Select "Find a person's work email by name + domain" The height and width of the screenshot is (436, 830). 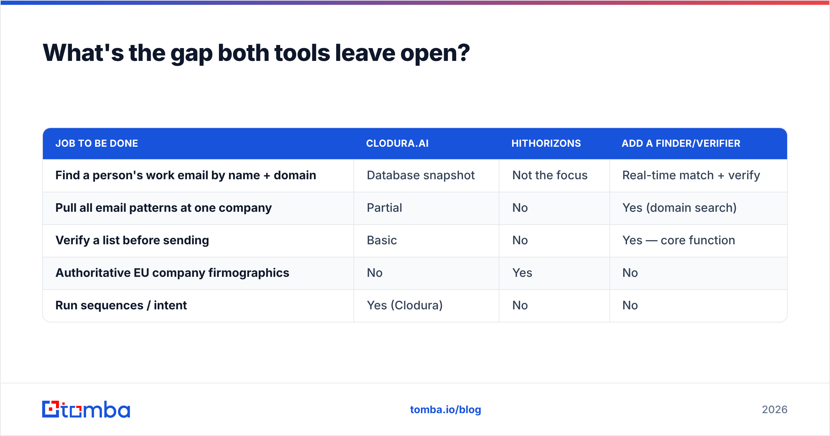click(186, 175)
